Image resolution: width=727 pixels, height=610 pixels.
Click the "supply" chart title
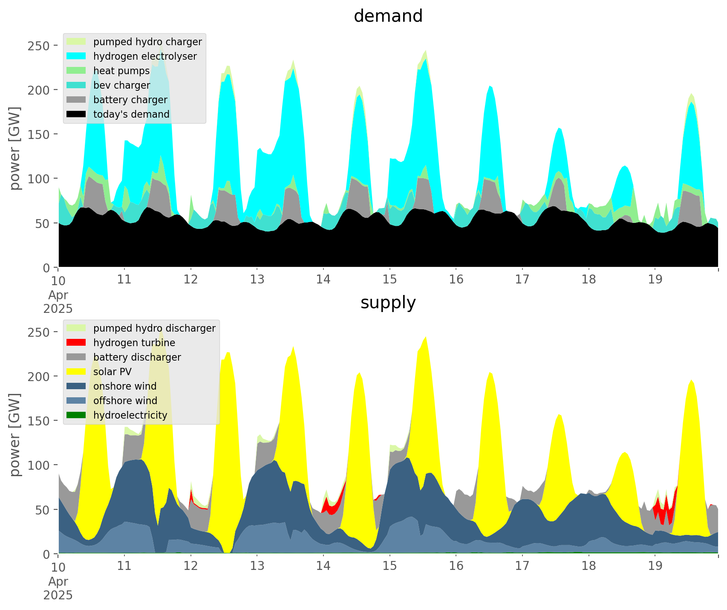point(388,303)
